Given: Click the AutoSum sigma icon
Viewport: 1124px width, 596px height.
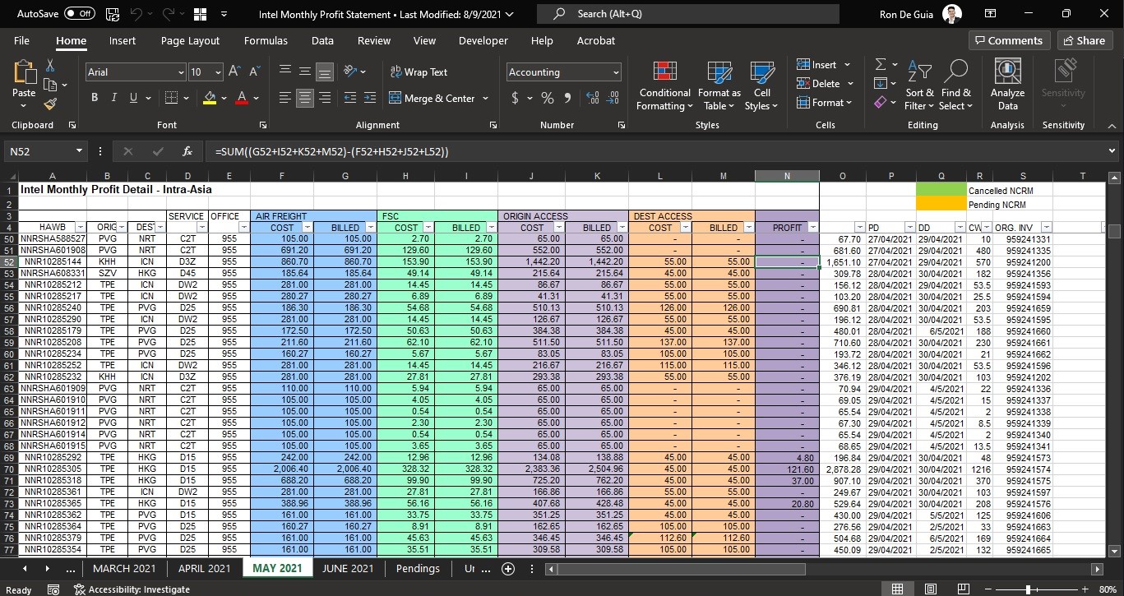Looking at the screenshot, I should [x=881, y=64].
